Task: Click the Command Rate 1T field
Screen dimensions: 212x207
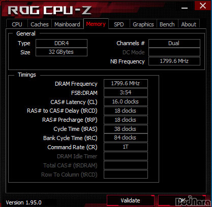Action: pos(126,147)
